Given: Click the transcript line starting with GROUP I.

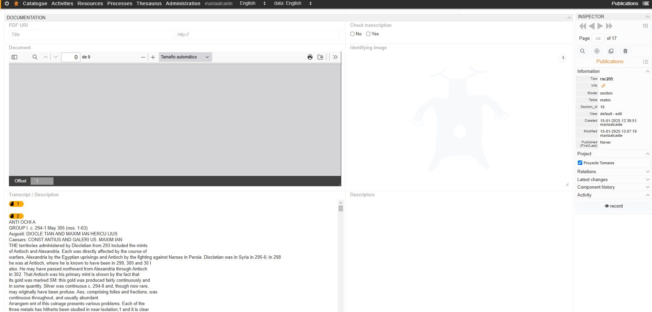Looking at the screenshot, I should point(48,228).
